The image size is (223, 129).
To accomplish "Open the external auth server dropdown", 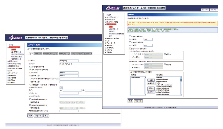I will [x=61, y=87].
